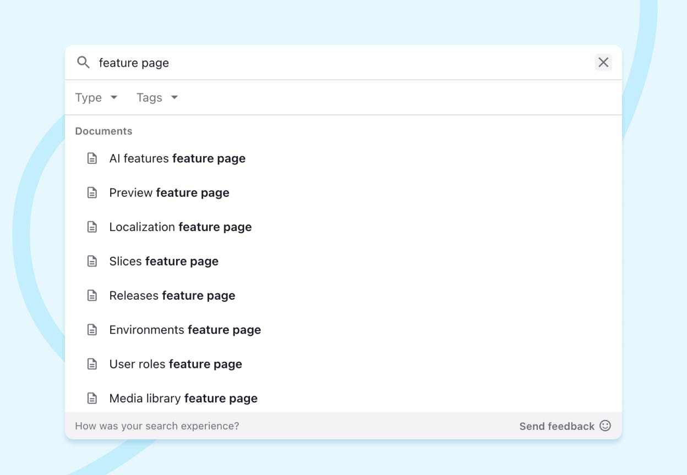This screenshot has height=475, width=687.
Task: Open AI features feature page result
Action: (177, 158)
